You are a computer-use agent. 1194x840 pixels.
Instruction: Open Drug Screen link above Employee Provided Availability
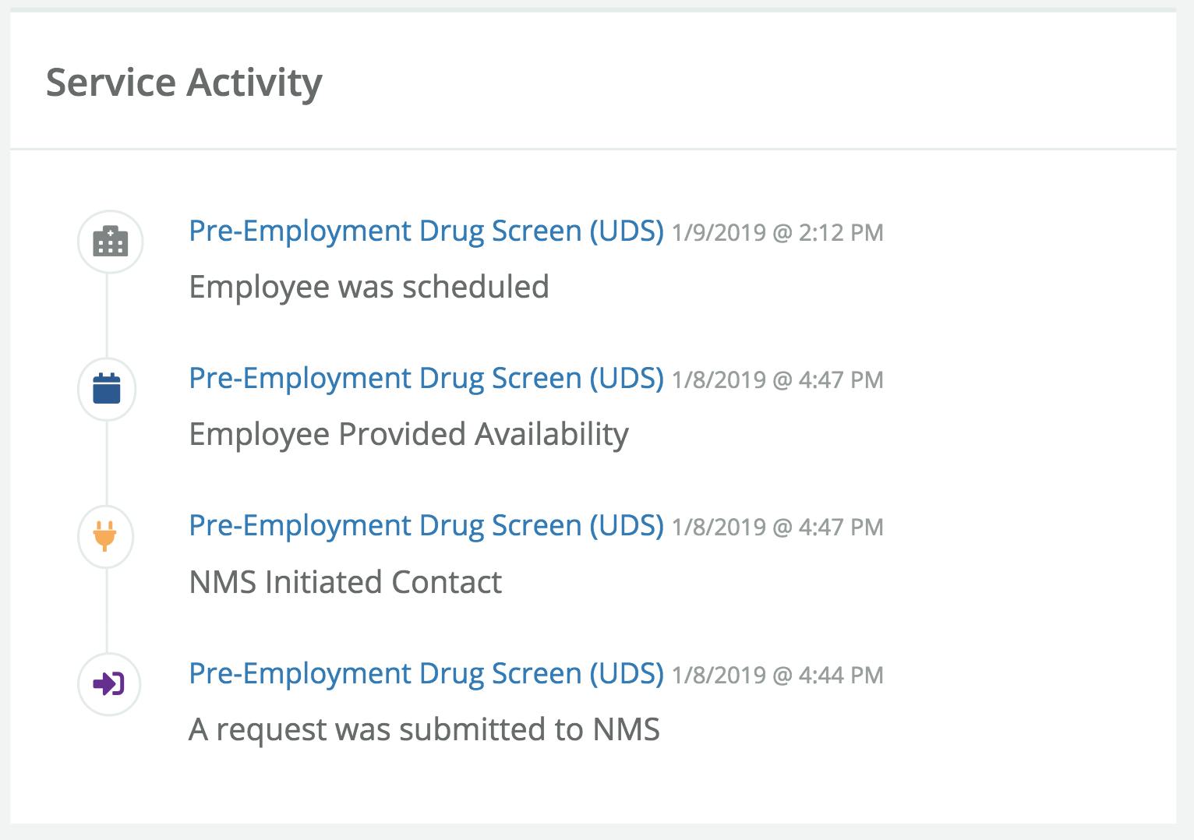[426, 378]
